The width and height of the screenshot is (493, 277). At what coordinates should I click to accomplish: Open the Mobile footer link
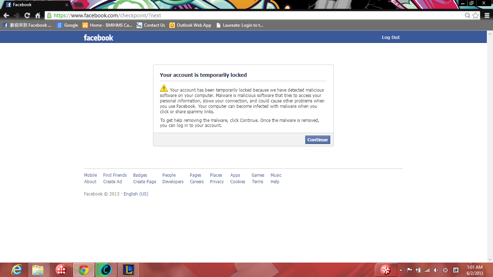[91, 175]
